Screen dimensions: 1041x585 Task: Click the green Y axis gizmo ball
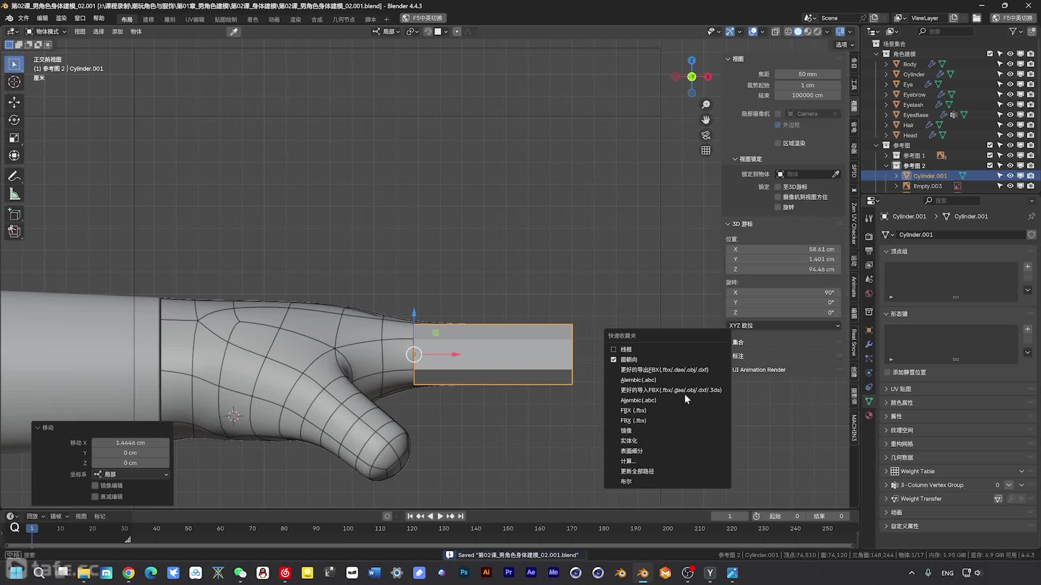[x=691, y=77]
